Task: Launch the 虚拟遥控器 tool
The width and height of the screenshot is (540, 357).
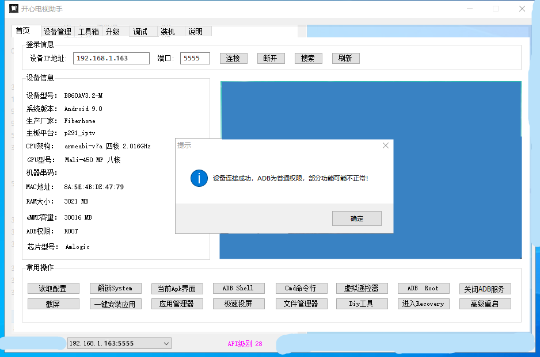Action: click(x=362, y=288)
